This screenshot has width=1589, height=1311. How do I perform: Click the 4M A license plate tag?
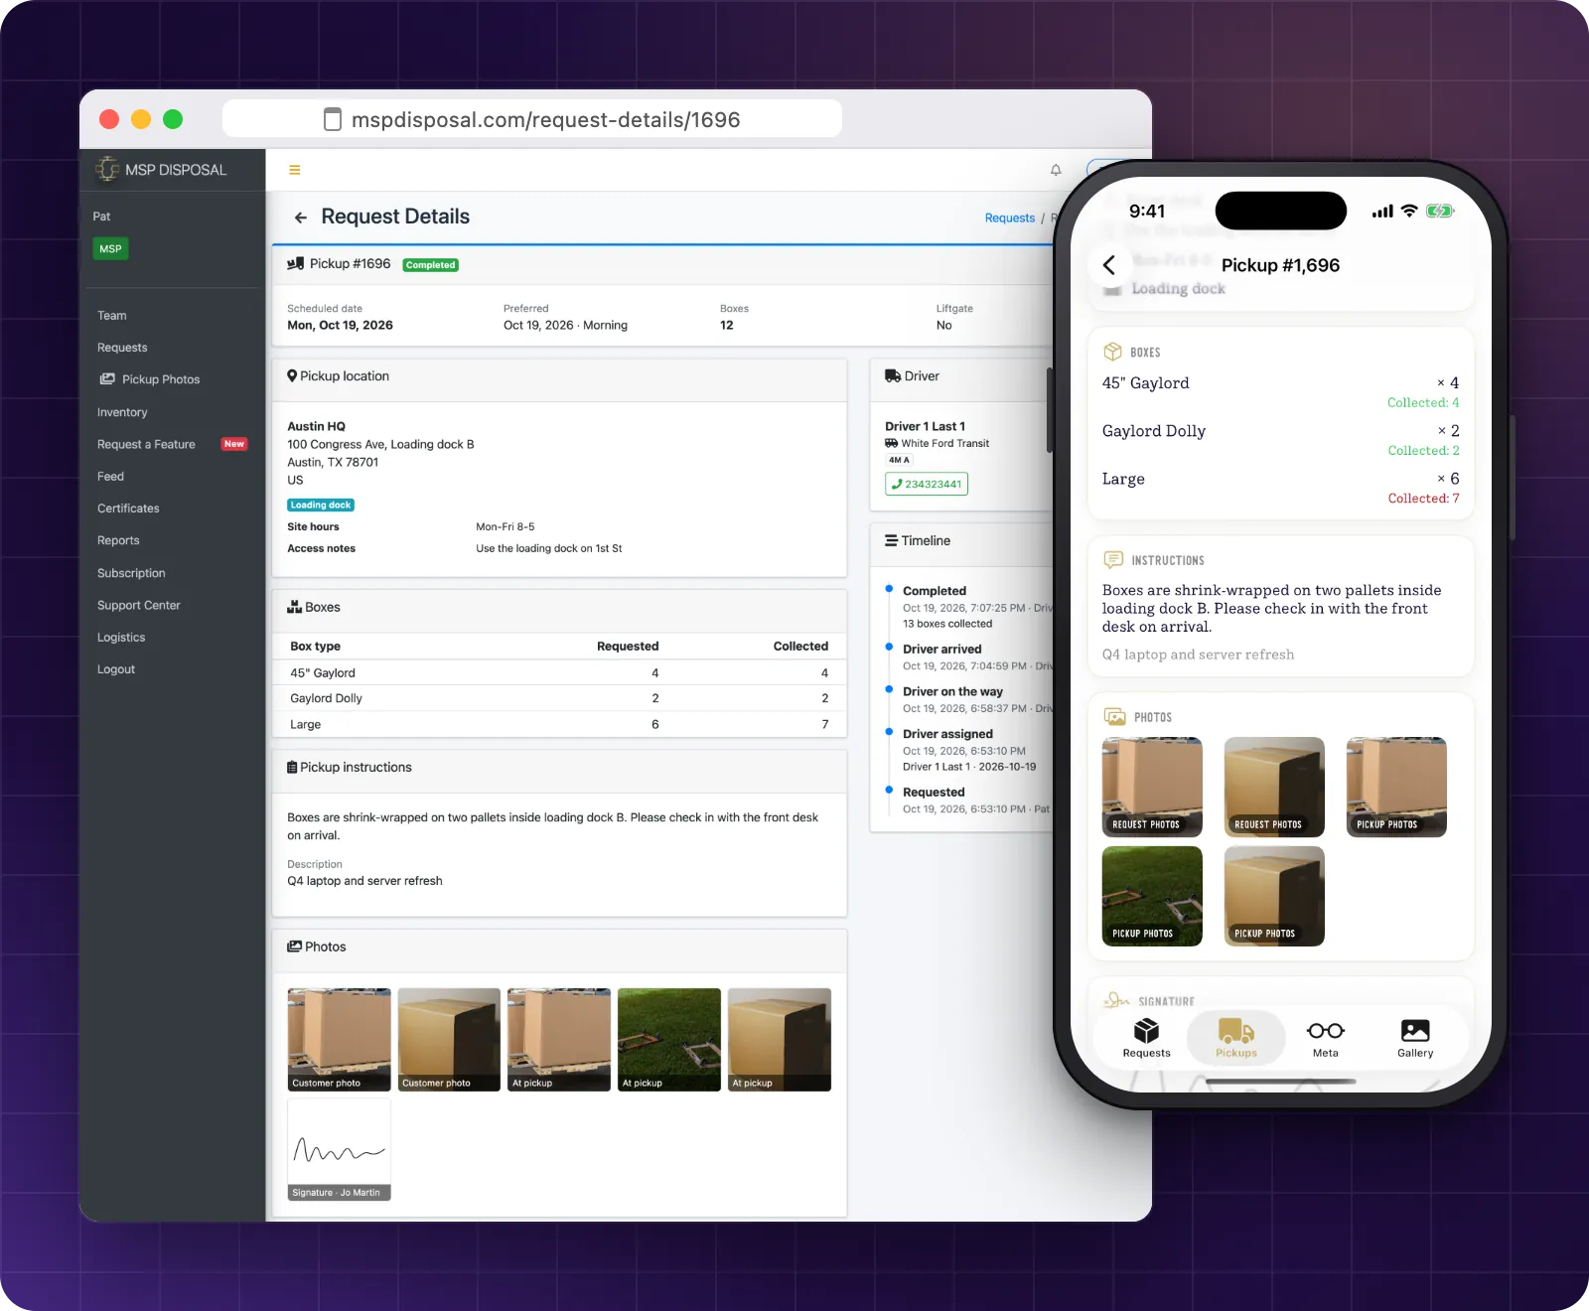pyautogui.click(x=899, y=460)
